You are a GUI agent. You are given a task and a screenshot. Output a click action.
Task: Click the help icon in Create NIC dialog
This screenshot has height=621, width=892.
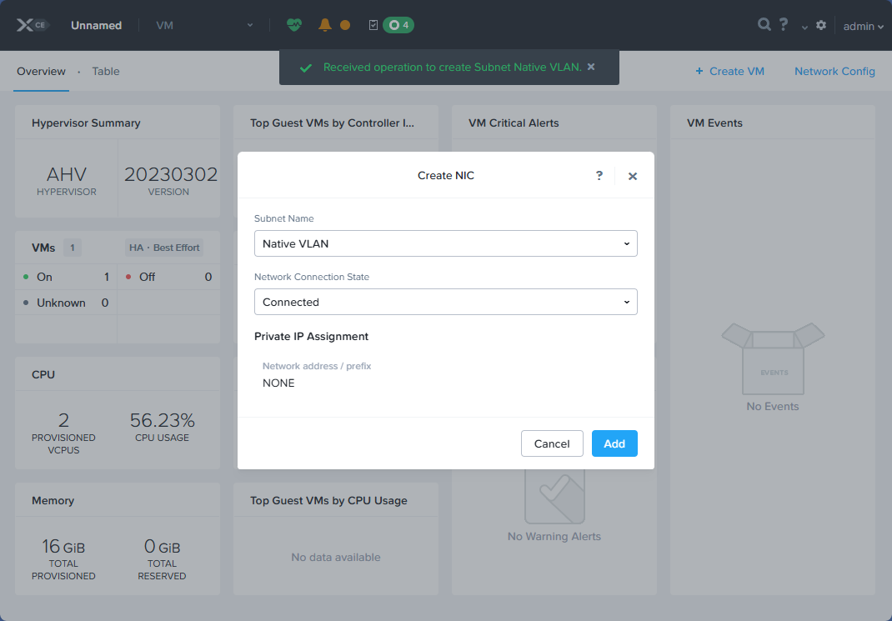click(x=599, y=175)
